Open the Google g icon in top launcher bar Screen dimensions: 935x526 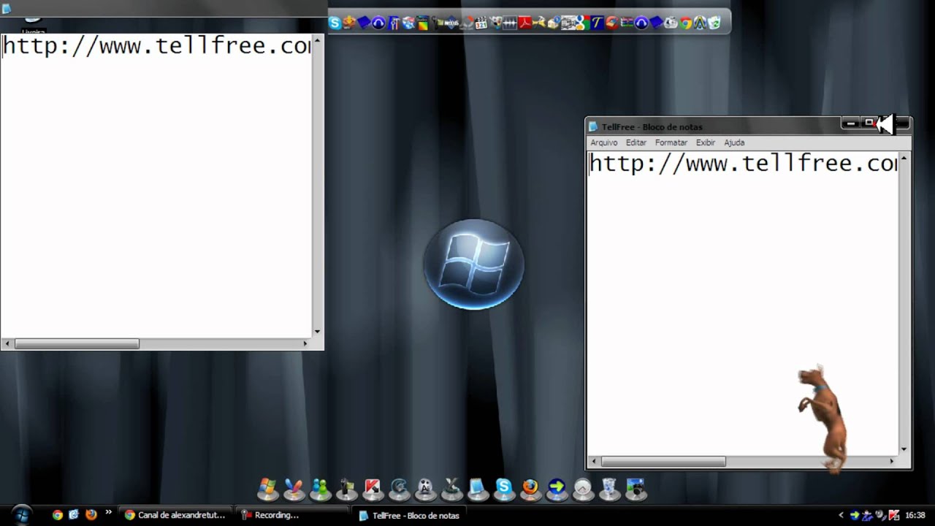pyautogui.click(x=582, y=23)
